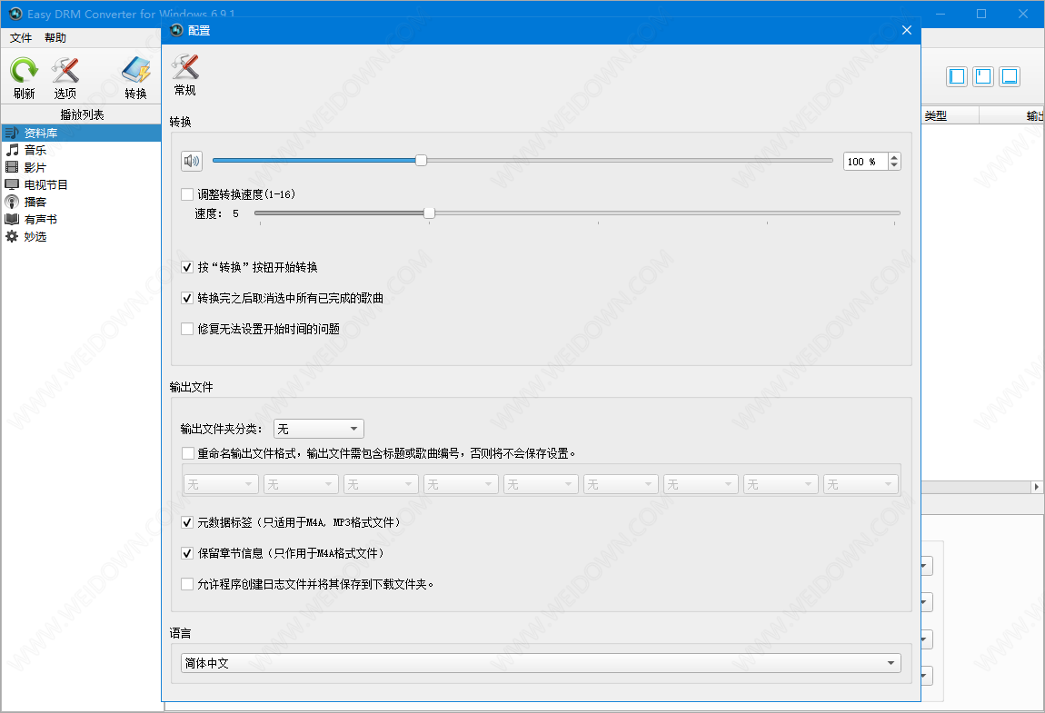Switch to first layout view icon
This screenshot has height=713, width=1045.
pyautogui.click(x=957, y=76)
